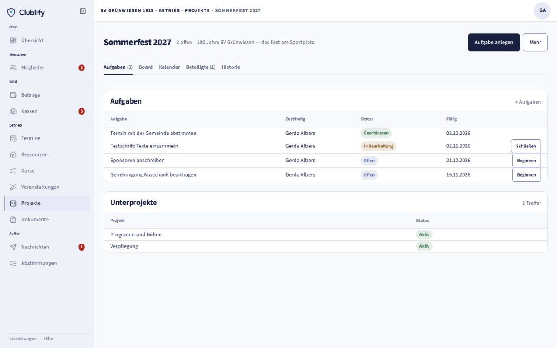The image size is (557, 348).
Task: Click the Aufgabe anlegen button
Action: [x=494, y=43]
